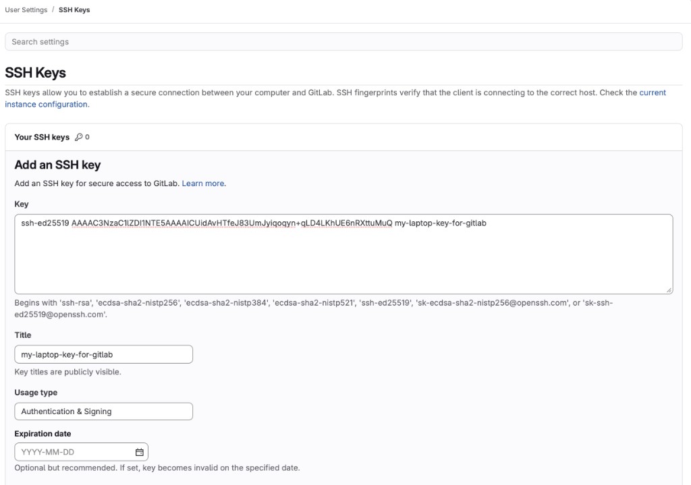
Task: Click the "Your SSH keys" panel header
Action: pyautogui.click(x=42, y=137)
